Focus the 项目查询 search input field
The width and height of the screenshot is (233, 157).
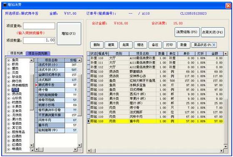click(x=39, y=26)
